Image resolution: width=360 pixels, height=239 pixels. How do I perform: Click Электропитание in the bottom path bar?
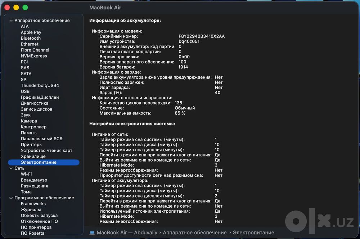point(253,233)
